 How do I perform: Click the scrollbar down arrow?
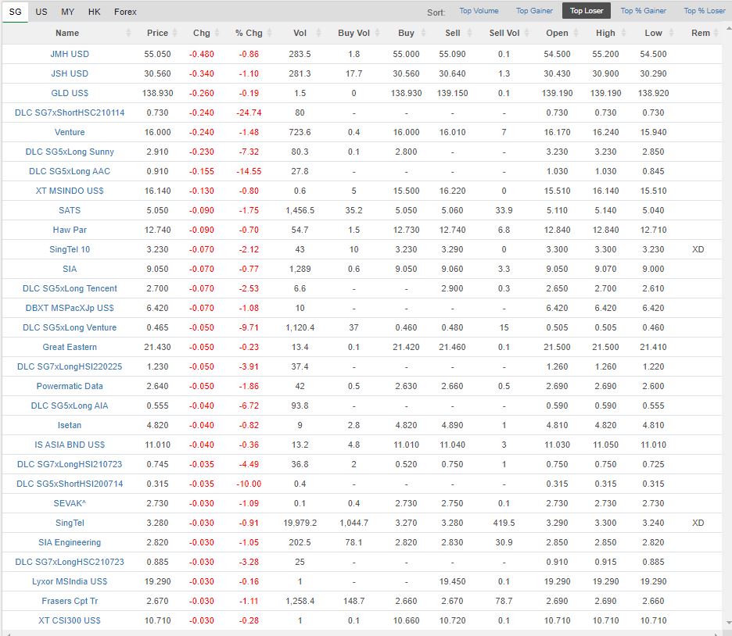pyautogui.click(x=729, y=623)
